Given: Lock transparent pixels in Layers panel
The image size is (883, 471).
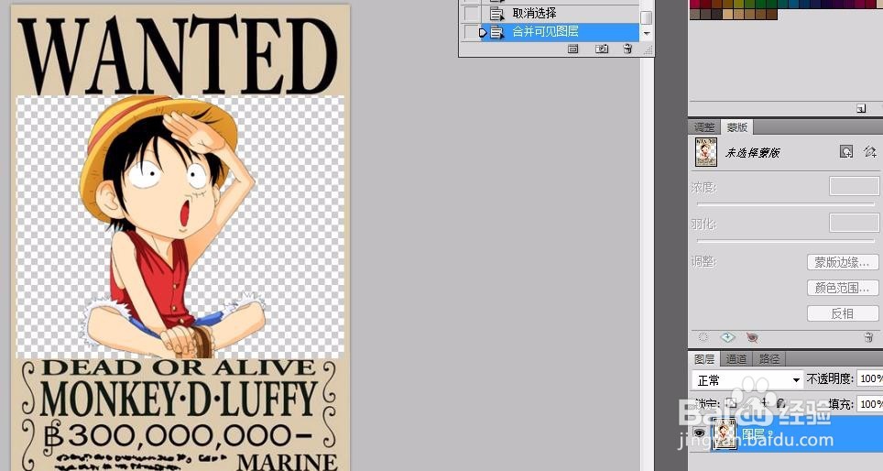Looking at the screenshot, I should pyautogui.click(x=731, y=403).
